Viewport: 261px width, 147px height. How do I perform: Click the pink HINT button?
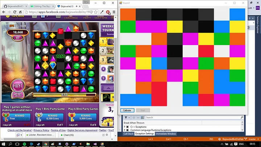coord(18,86)
